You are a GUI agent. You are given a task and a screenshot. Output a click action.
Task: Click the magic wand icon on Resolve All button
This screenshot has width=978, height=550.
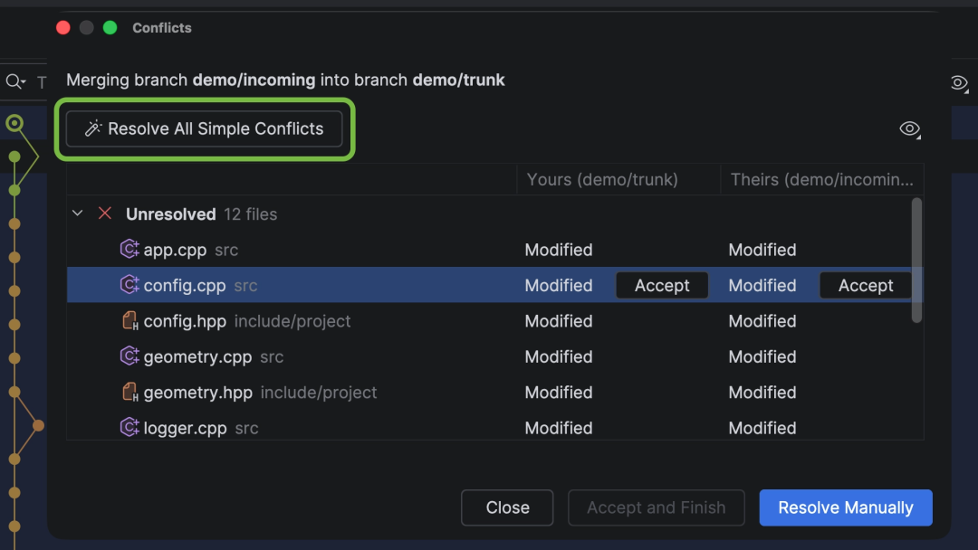click(93, 128)
